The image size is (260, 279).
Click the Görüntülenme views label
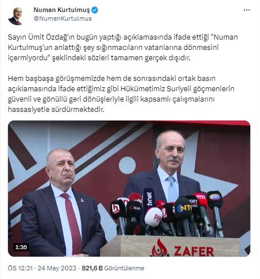point(124,268)
